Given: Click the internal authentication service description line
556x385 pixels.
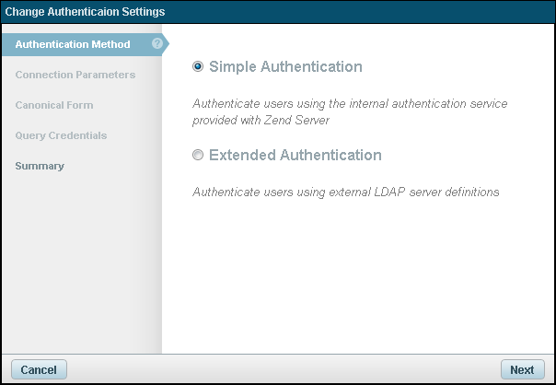Looking at the screenshot, I should click(350, 104).
